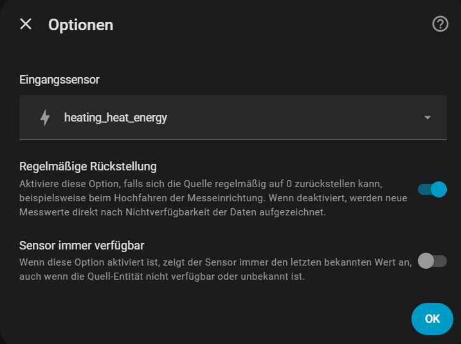The image size is (461, 344).
Task: Click the empty area of the Eingangssensor combo box
Action: pyautogui.click(x=289, y=118)
